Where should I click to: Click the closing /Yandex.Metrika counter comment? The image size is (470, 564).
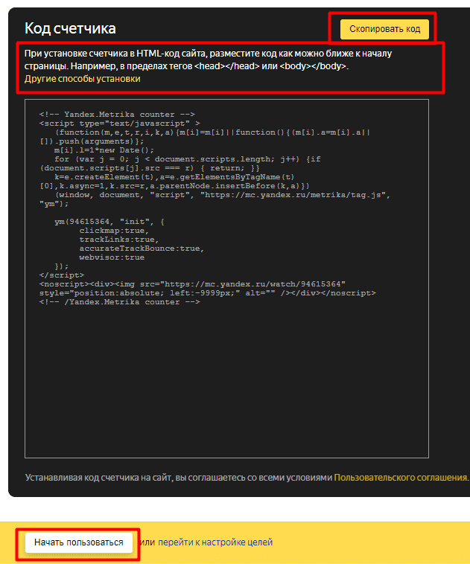[119, 302]
